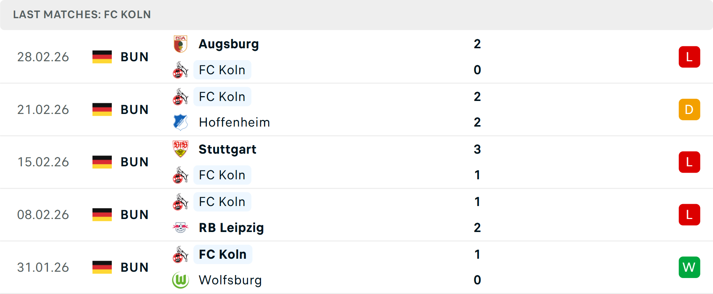The height and width of the screenshot is (294, 713).
Task: Open the Stuttgart team link
Action: coord(227,149)
